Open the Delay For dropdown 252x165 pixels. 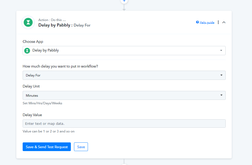click(124, 75)
